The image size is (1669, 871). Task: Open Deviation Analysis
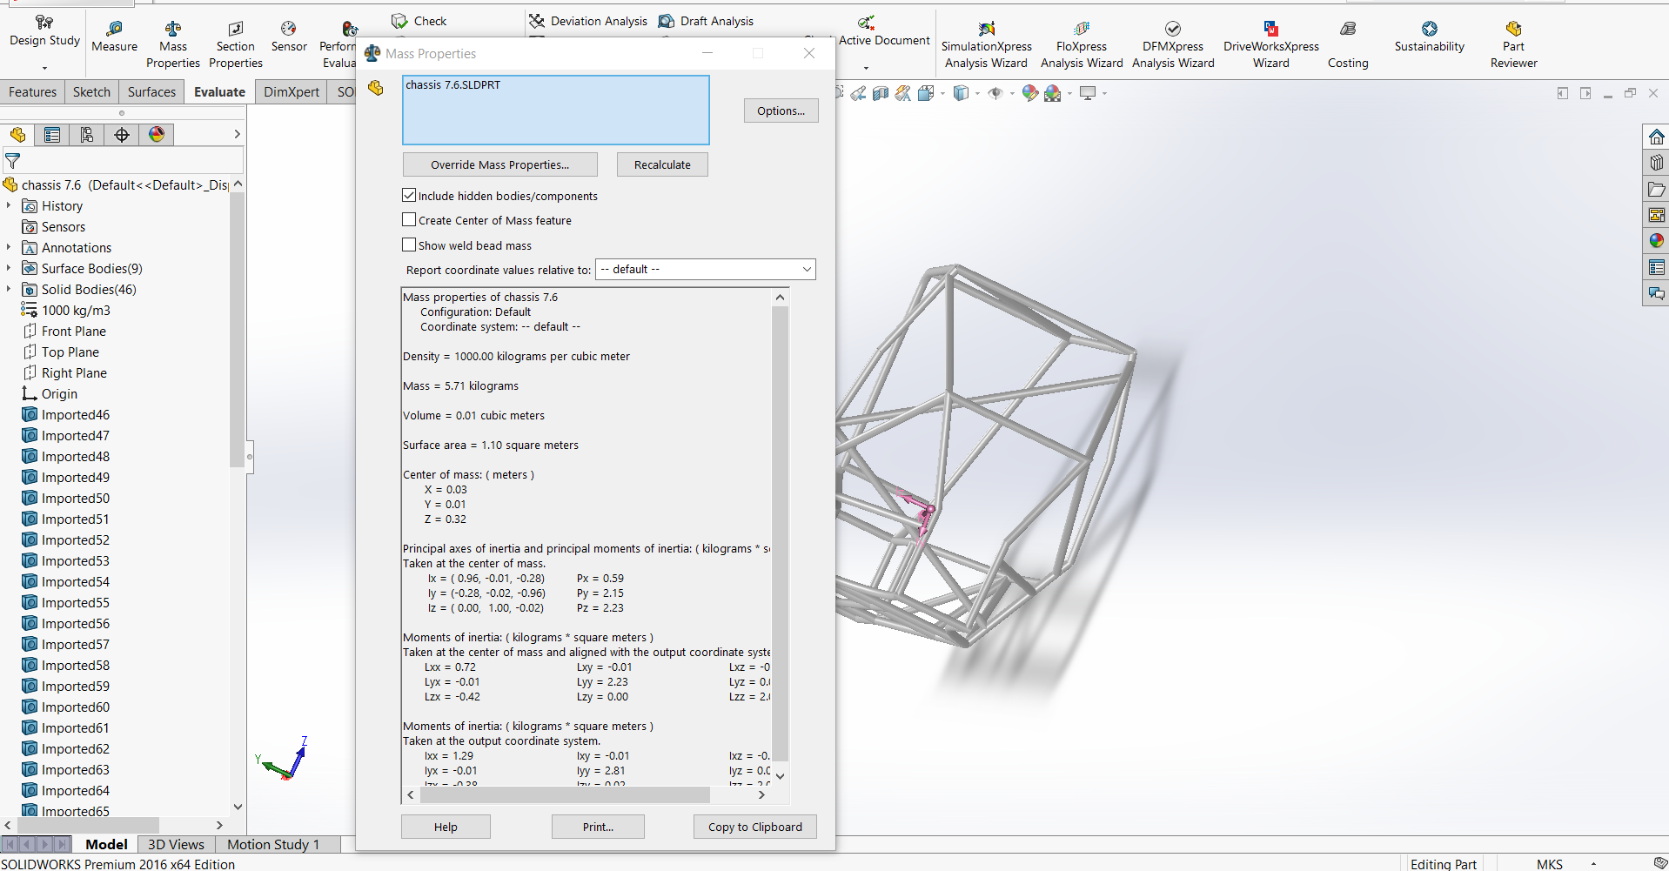click(x=588, y=21)
